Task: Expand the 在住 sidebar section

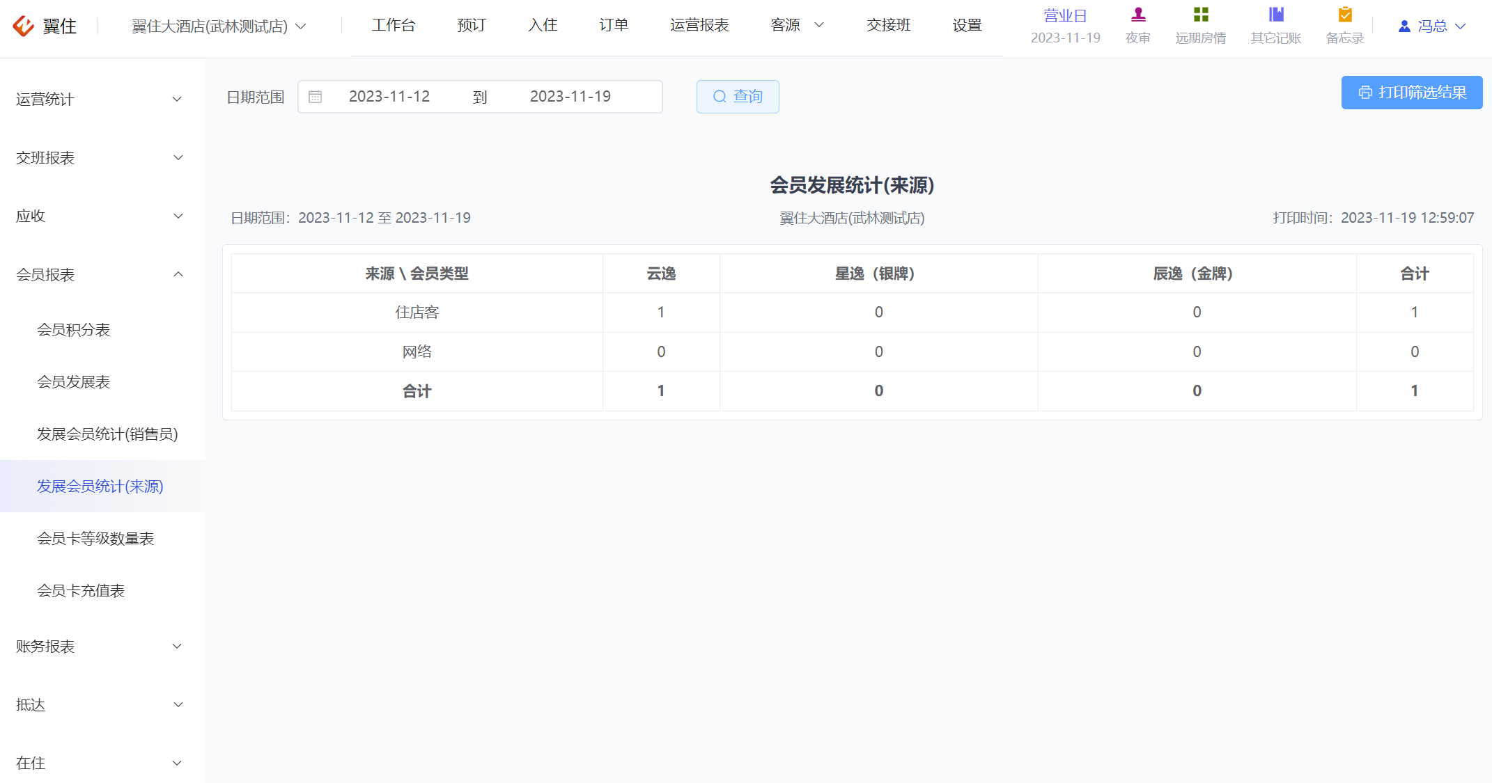Action: (102, 764)
